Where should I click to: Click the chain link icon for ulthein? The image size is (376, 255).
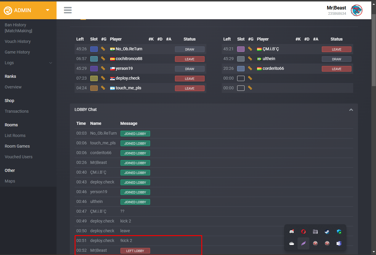250,59
